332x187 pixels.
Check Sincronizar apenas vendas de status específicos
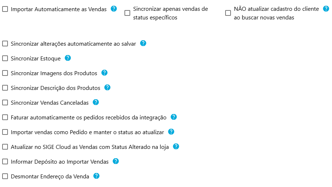[127, 13]
